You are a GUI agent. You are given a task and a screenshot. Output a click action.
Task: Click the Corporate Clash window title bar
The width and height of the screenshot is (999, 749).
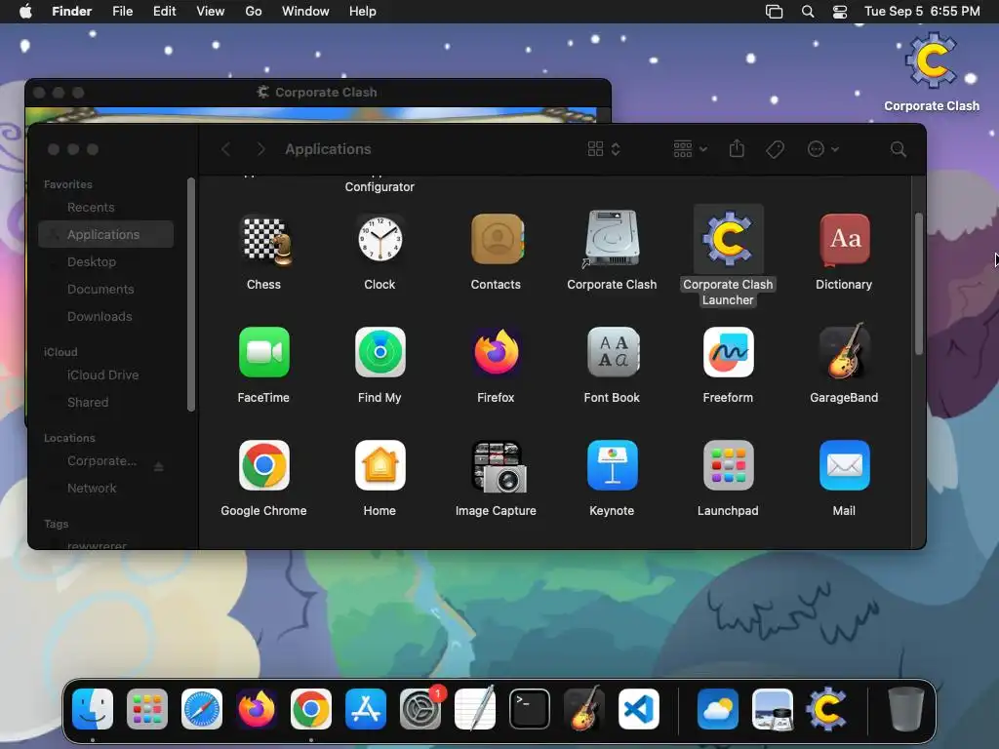coord(318,93)
